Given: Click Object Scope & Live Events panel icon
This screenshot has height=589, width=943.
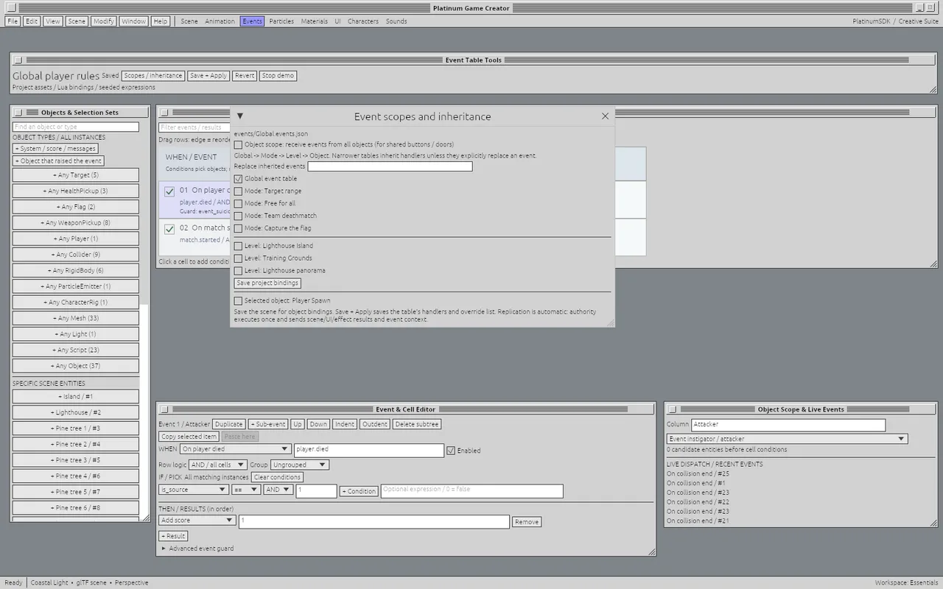Looking at the screenshot, I should [x=673, y=409].
